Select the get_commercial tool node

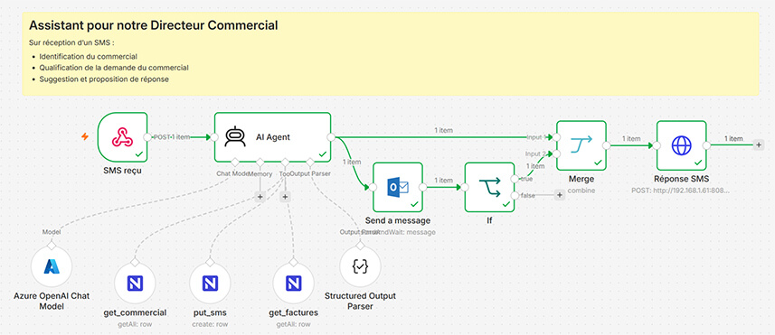tap(135, 283)
